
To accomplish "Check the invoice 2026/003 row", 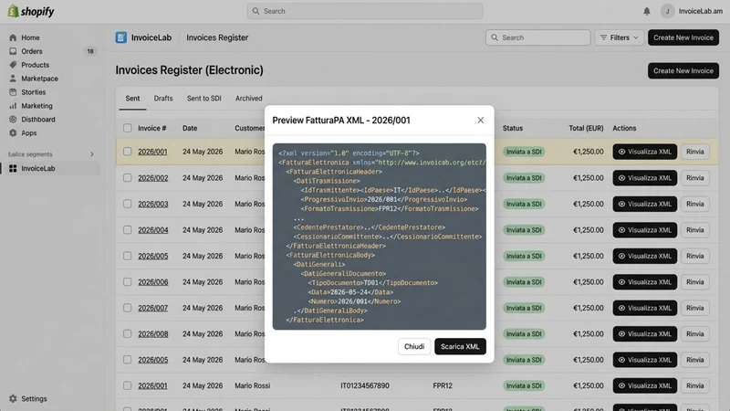I will pos(127,204).
